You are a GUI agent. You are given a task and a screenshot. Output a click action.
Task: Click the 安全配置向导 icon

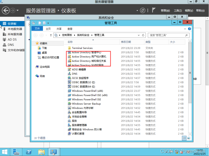click(69, 112)
